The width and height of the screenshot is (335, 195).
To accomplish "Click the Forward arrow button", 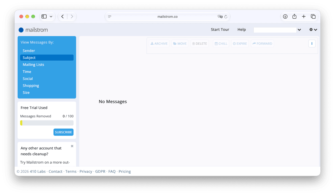I will click(x=262, y=44).
